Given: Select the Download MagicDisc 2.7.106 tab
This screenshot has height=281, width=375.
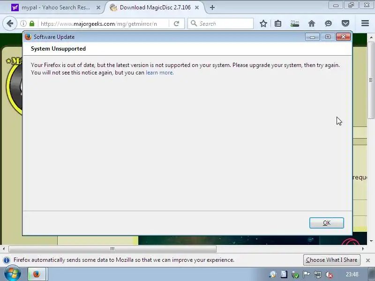Looking at the screenshot, I should point(155,7).
